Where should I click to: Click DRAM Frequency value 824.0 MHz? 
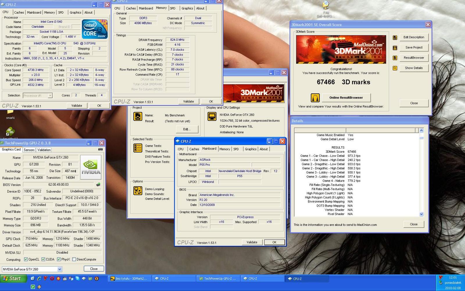point(177,40)
